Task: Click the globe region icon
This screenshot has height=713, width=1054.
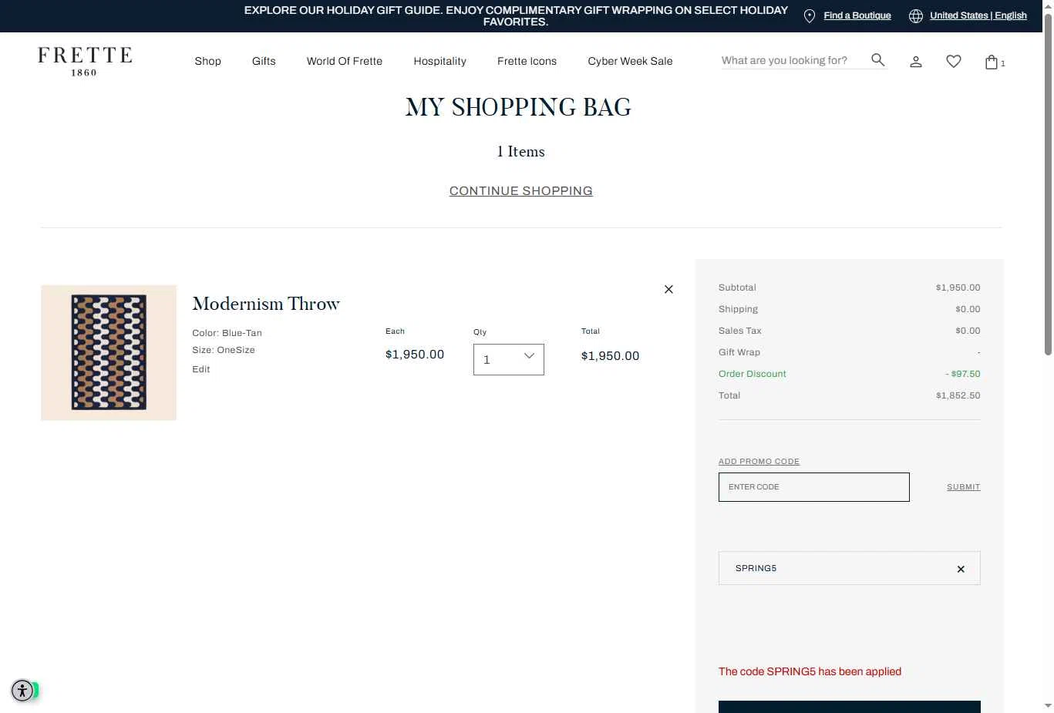Action: [x=916, y=16]
